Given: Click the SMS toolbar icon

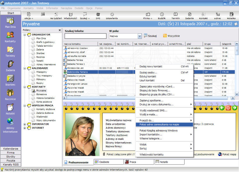Looking at the screenshot, I should (x=98, y=16).
